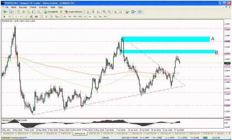The image size is (232, 140).
Task: Click the Expert Advisors button
Action: [73, 12]
